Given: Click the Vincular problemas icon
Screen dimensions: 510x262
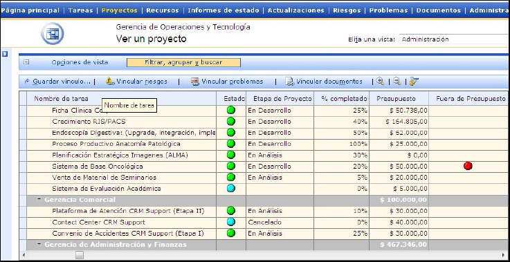Looking at the screenshot, I should 195,82.
